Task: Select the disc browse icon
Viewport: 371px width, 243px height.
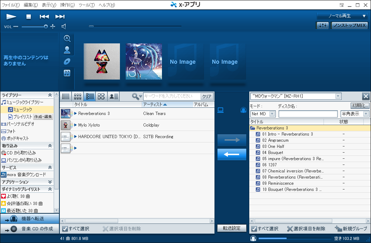Action: point(67,61)
